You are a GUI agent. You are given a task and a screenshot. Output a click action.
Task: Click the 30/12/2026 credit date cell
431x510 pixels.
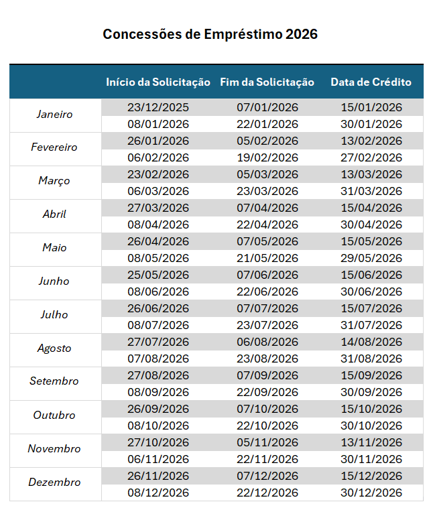click(371, 493)
